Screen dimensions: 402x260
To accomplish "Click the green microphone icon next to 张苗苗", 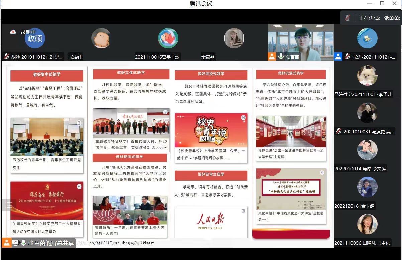I will click(x=281, y=57).
